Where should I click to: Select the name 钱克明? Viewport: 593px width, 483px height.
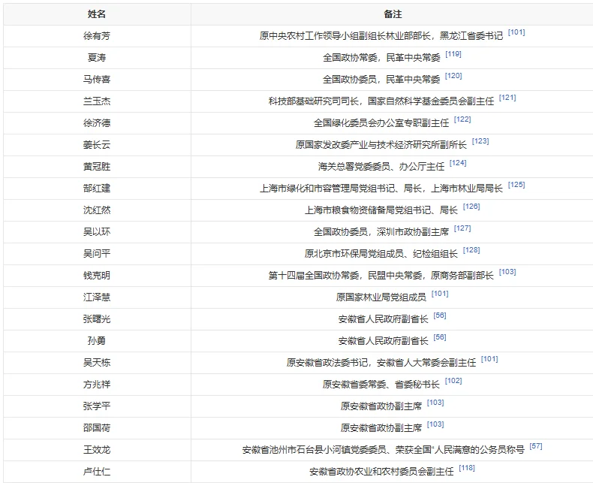(x=97, y=275)
